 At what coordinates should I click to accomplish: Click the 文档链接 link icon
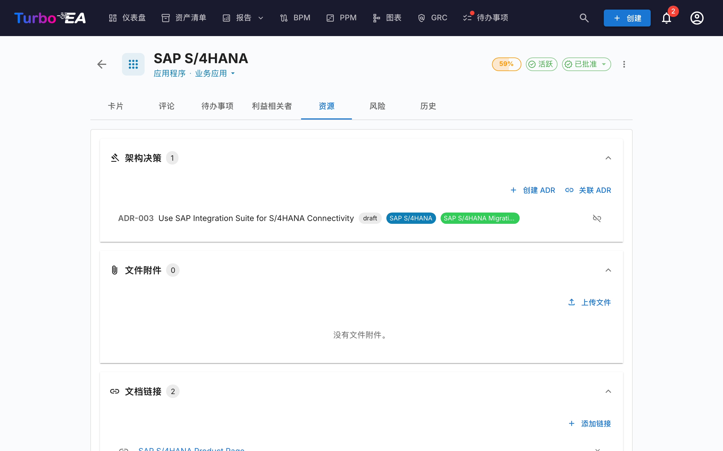pyautogui.click(x=115, y=391)
